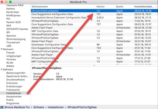Click the split pane divider handle
Viewport: 158px width, 109px height.
pos(94,66)
